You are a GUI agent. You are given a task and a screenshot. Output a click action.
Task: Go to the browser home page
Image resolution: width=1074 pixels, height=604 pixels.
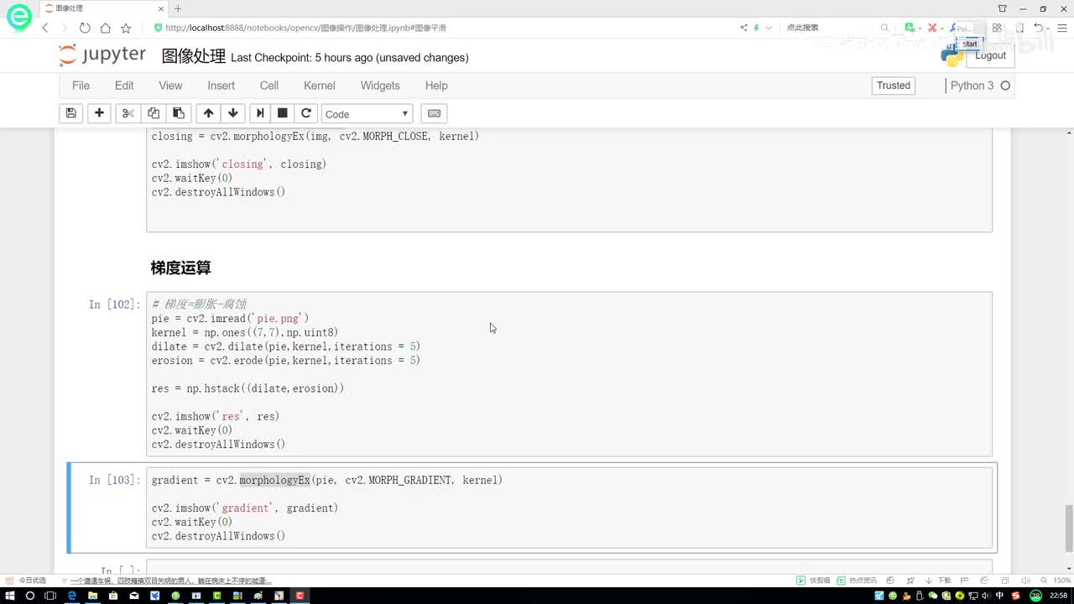(x=105, y=28)
